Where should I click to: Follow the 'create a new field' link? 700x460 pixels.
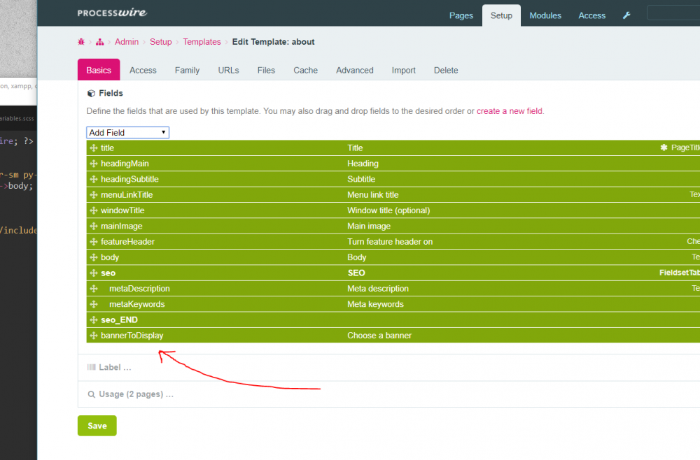click(x=510, y=111)
